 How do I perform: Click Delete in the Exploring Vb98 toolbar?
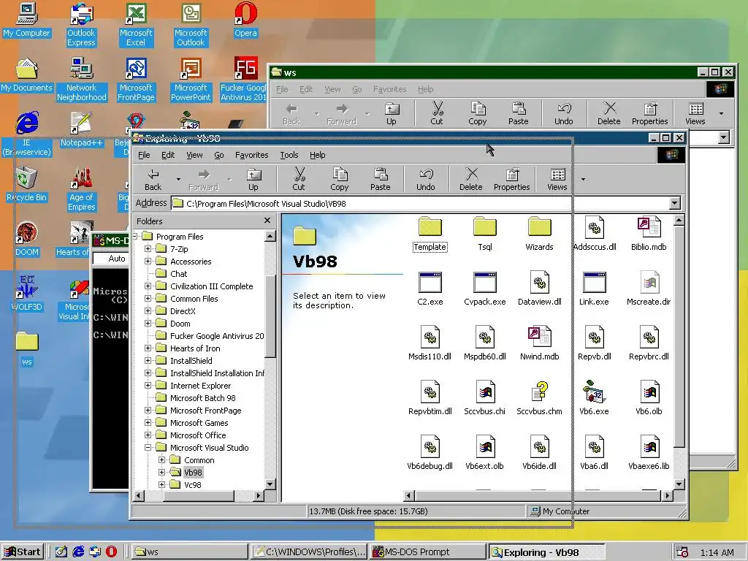pyautogui.click(x=471, y=180)
